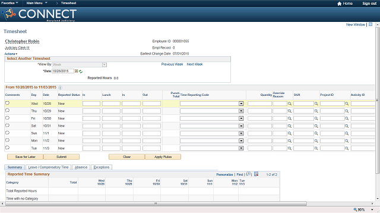Image resolution: width=380 pixels, height=213 pixels.
Task: Switch to the Exceptions tab
Action: pos(102,167)
